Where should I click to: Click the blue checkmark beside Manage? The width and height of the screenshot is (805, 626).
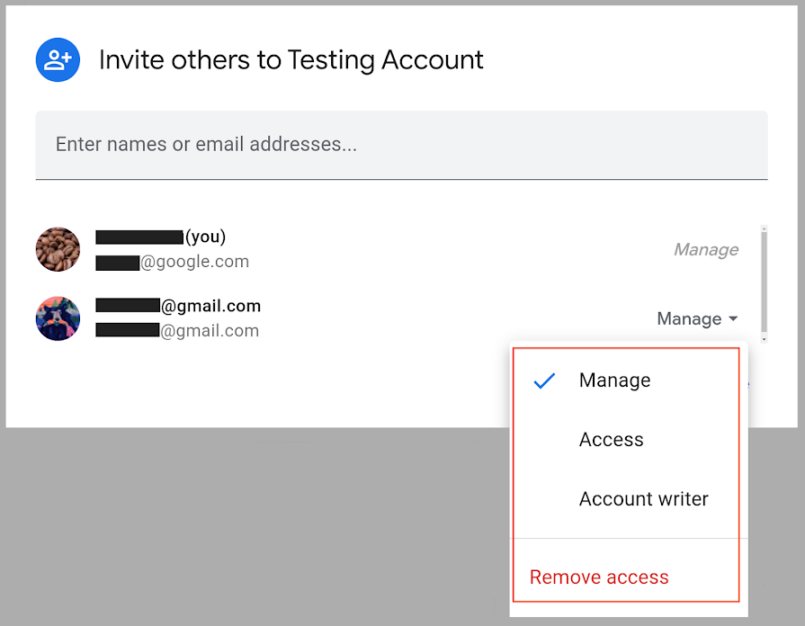tap(544, 380)
